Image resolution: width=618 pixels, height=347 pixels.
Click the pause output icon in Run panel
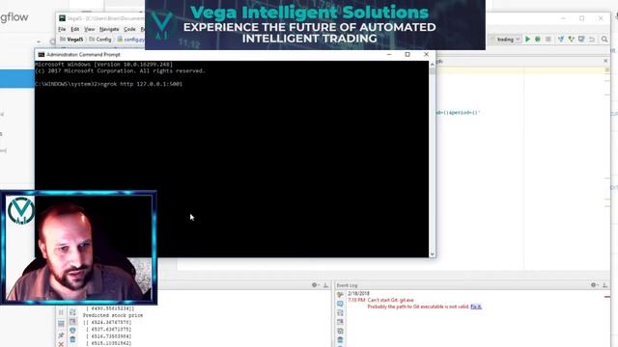coord(61,312)
